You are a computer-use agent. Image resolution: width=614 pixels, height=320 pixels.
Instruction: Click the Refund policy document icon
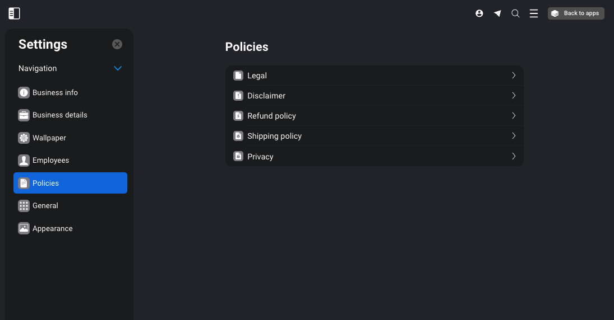coord(238,116)
